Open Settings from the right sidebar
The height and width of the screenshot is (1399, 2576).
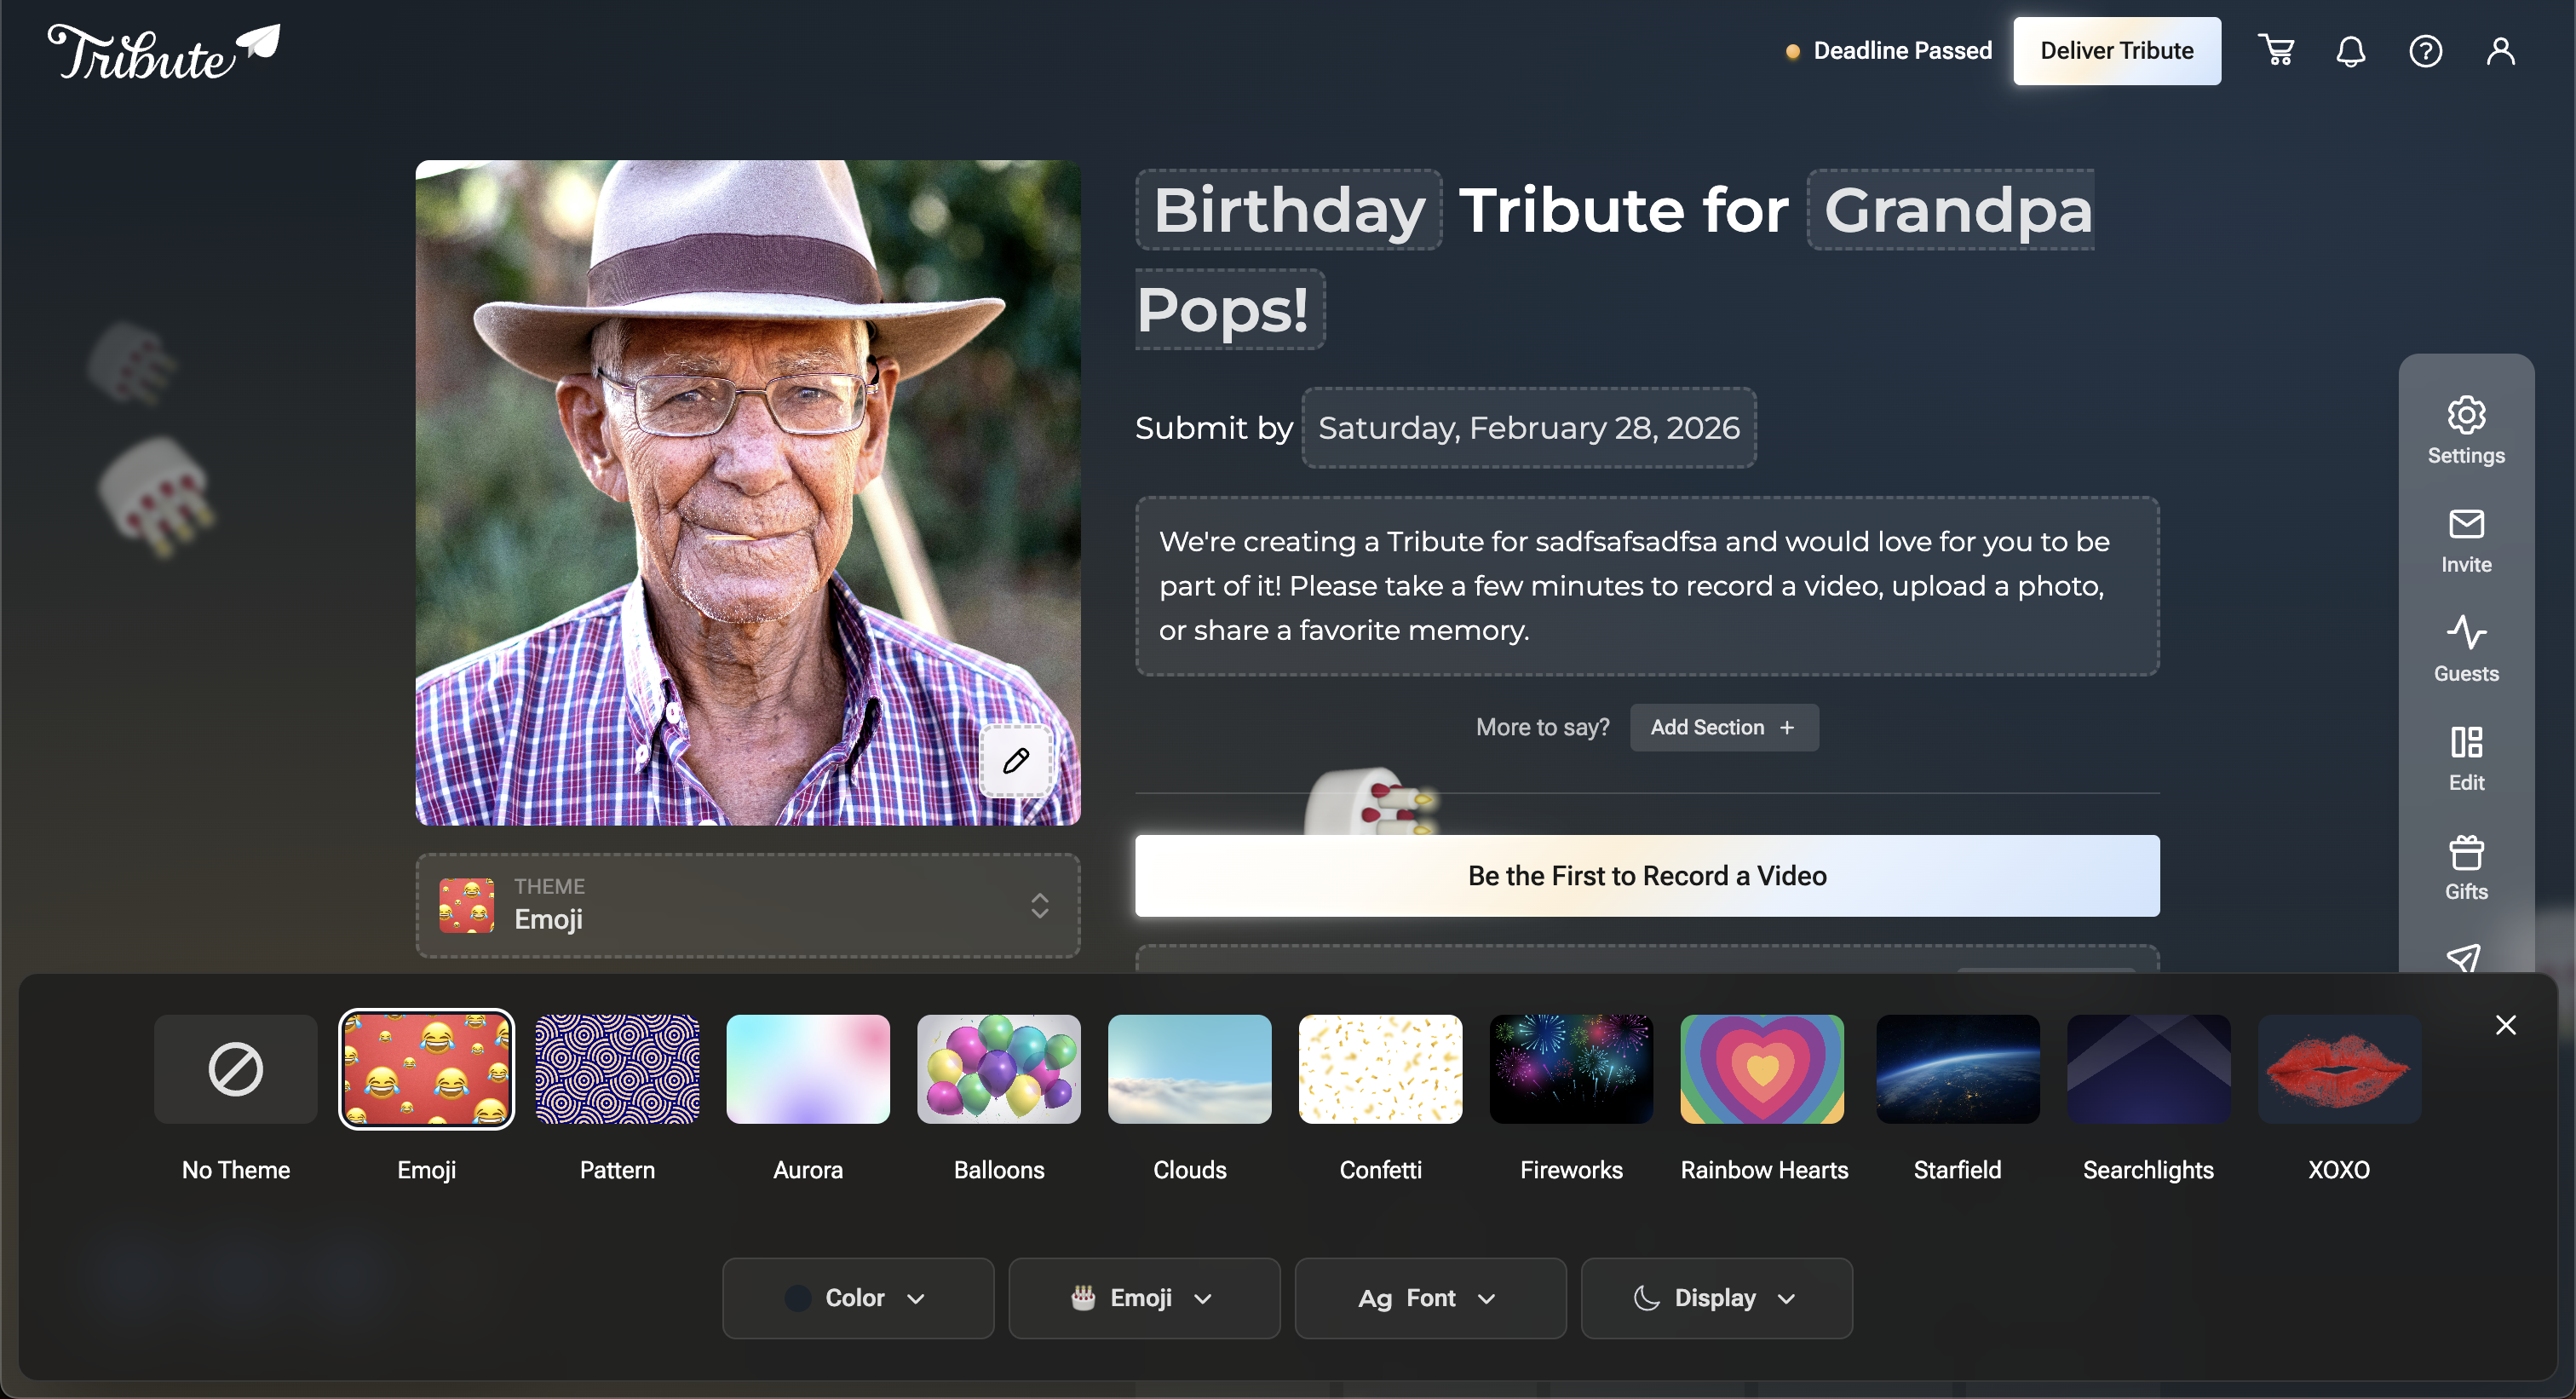click(x=2466, y=430)
